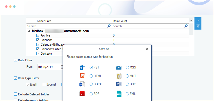Collapse the Mailbox tree node
The image size is (214, 101).
(x=29, y=31)
